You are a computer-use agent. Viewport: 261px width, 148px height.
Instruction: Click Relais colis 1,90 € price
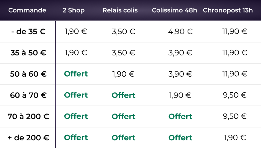tap(123, 74)
